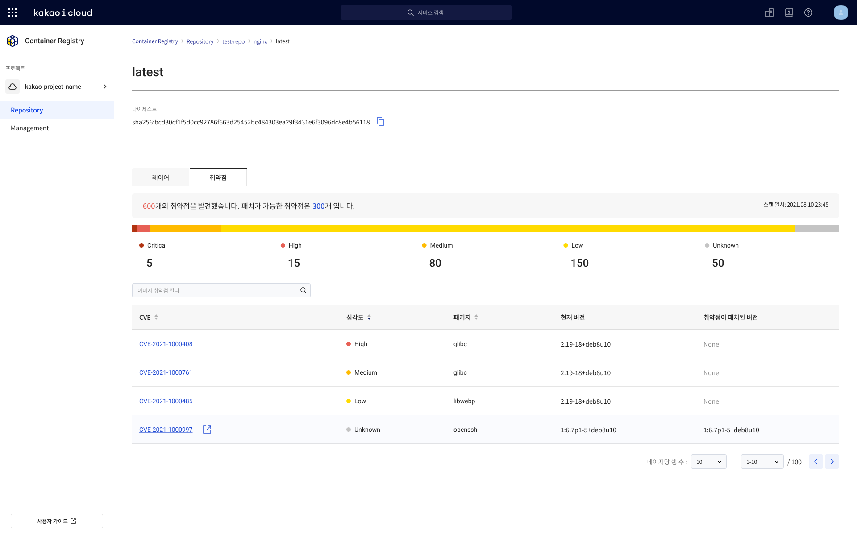
Task: Click the gray Unknown segment of severity bar
Action: click(817, 229)
